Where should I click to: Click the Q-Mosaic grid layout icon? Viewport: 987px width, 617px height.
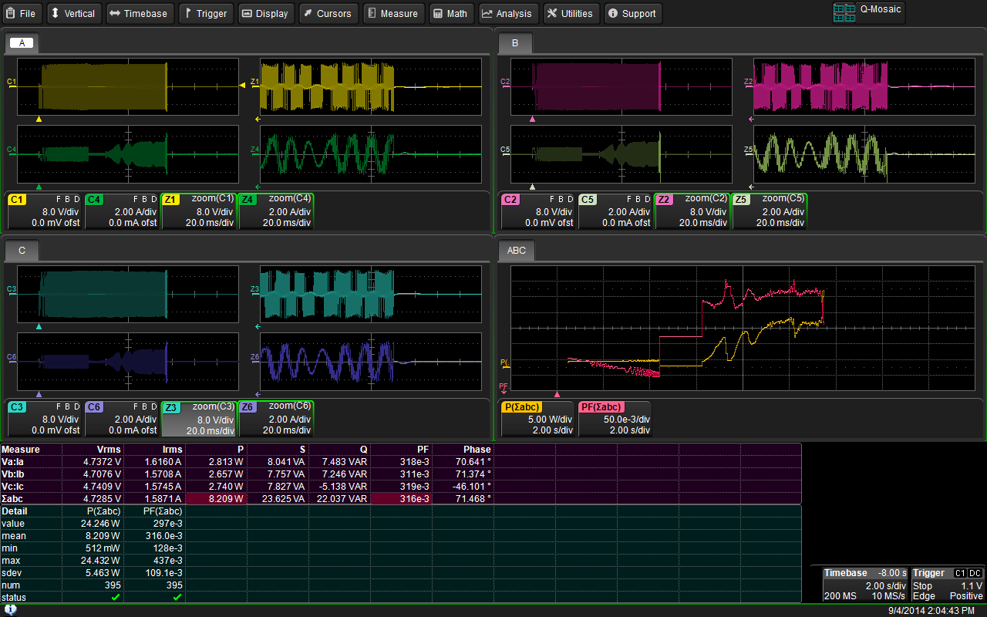pos(845,12)
